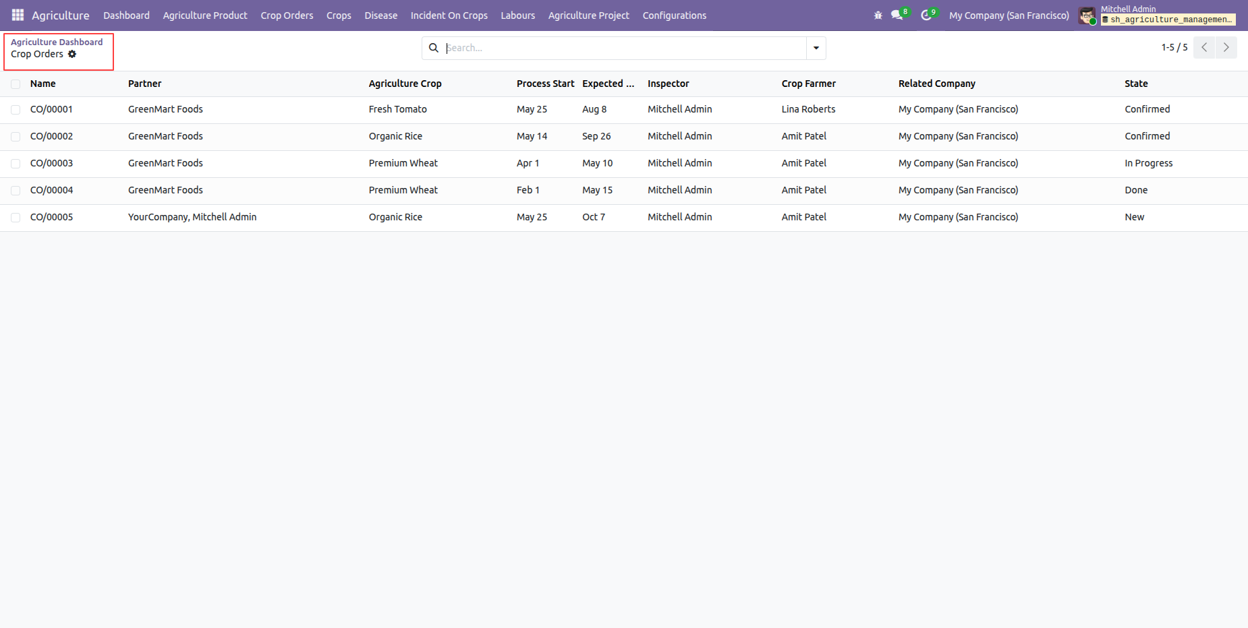1248x628 pixels.
Task: Select the CO/00004 row checkbox
Action: (16, 191)
